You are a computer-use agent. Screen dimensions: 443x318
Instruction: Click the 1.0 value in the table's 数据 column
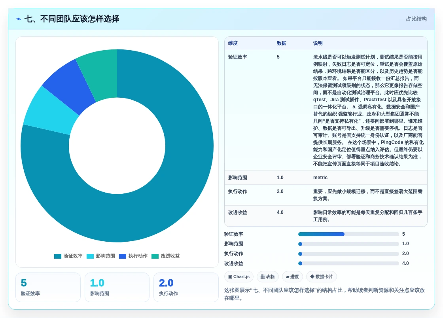(x=280, y=178)
